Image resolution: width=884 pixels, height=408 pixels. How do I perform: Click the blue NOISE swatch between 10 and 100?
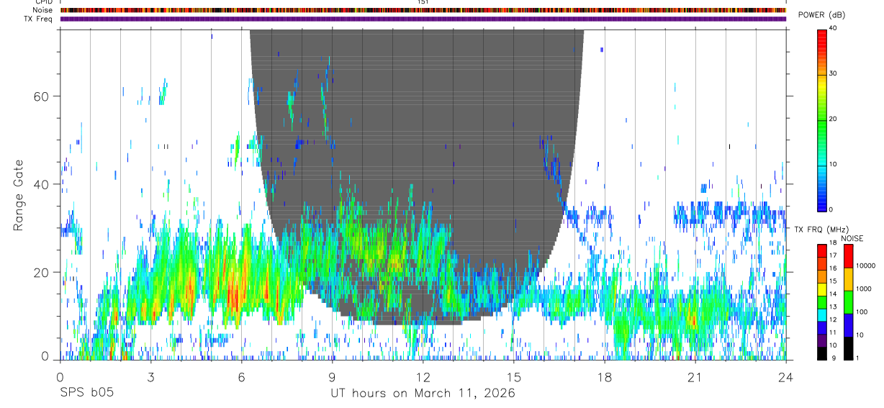click(848, 325)
